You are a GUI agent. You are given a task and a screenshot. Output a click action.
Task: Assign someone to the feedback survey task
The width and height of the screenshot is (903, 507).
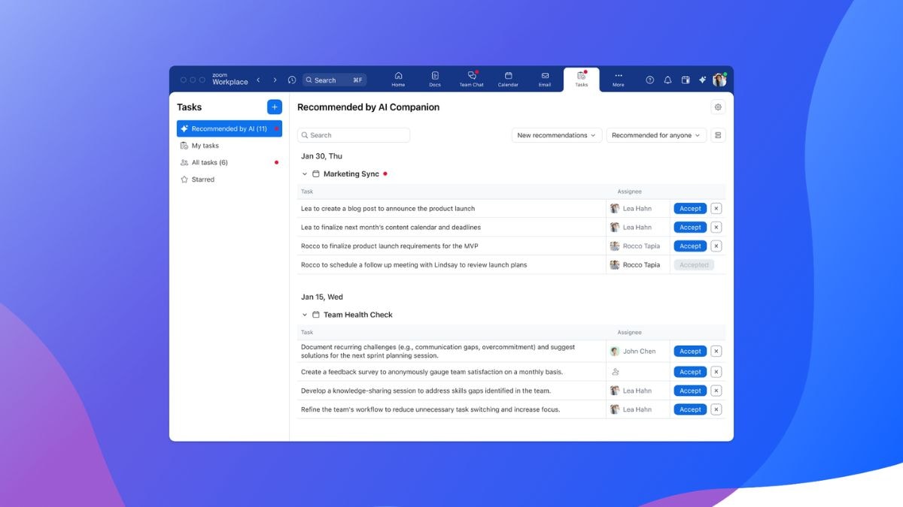point(616,372)
